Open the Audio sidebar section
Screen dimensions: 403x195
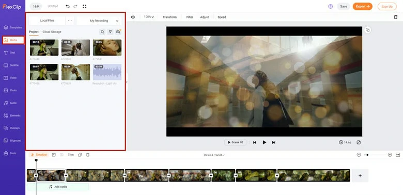pyautogui.click(x=10, y=103)
